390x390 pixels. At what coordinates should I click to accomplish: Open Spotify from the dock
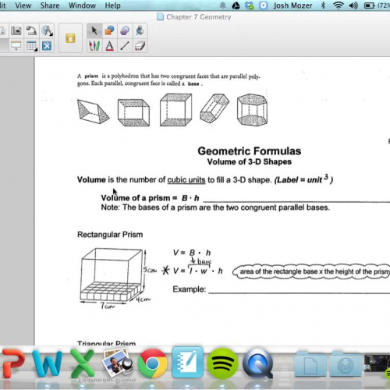(222, 363)
